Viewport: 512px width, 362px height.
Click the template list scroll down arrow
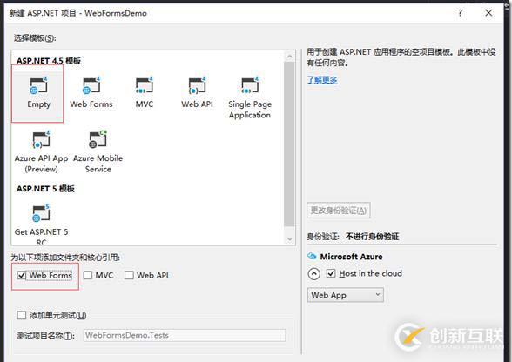point(289,239)
